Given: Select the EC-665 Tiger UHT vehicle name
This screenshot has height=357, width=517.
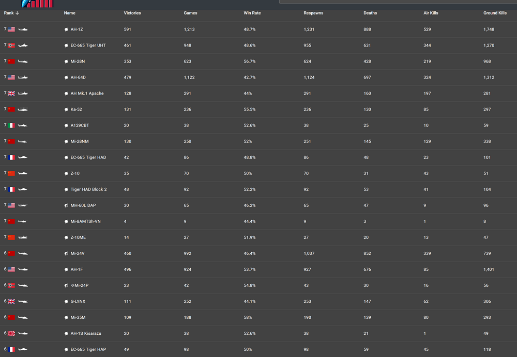Looking at the screenshot, I should click(88, 45).
